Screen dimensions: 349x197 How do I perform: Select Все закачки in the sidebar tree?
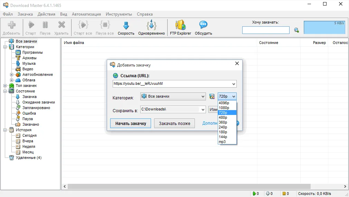click(26, 41)
